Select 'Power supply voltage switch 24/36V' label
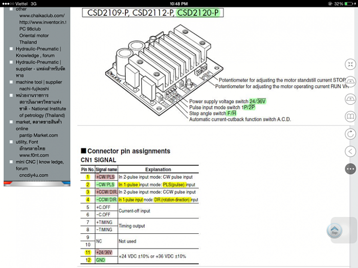The height and width of the screenshot is (268, 358). click(228, 102)
